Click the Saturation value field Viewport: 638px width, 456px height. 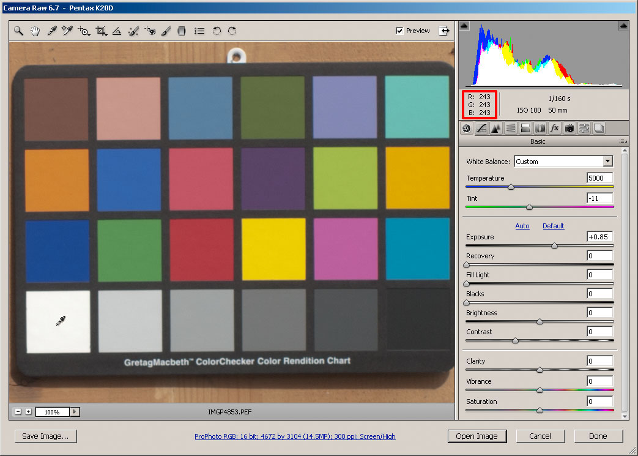pos(599,401)
